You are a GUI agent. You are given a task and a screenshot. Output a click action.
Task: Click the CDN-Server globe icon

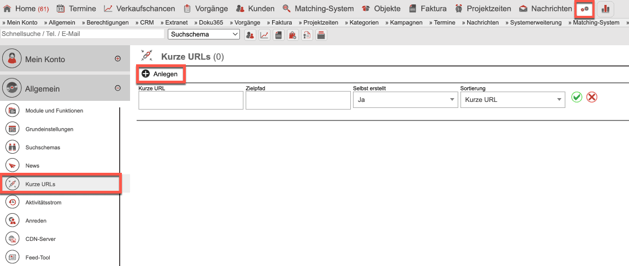point(13,239)
